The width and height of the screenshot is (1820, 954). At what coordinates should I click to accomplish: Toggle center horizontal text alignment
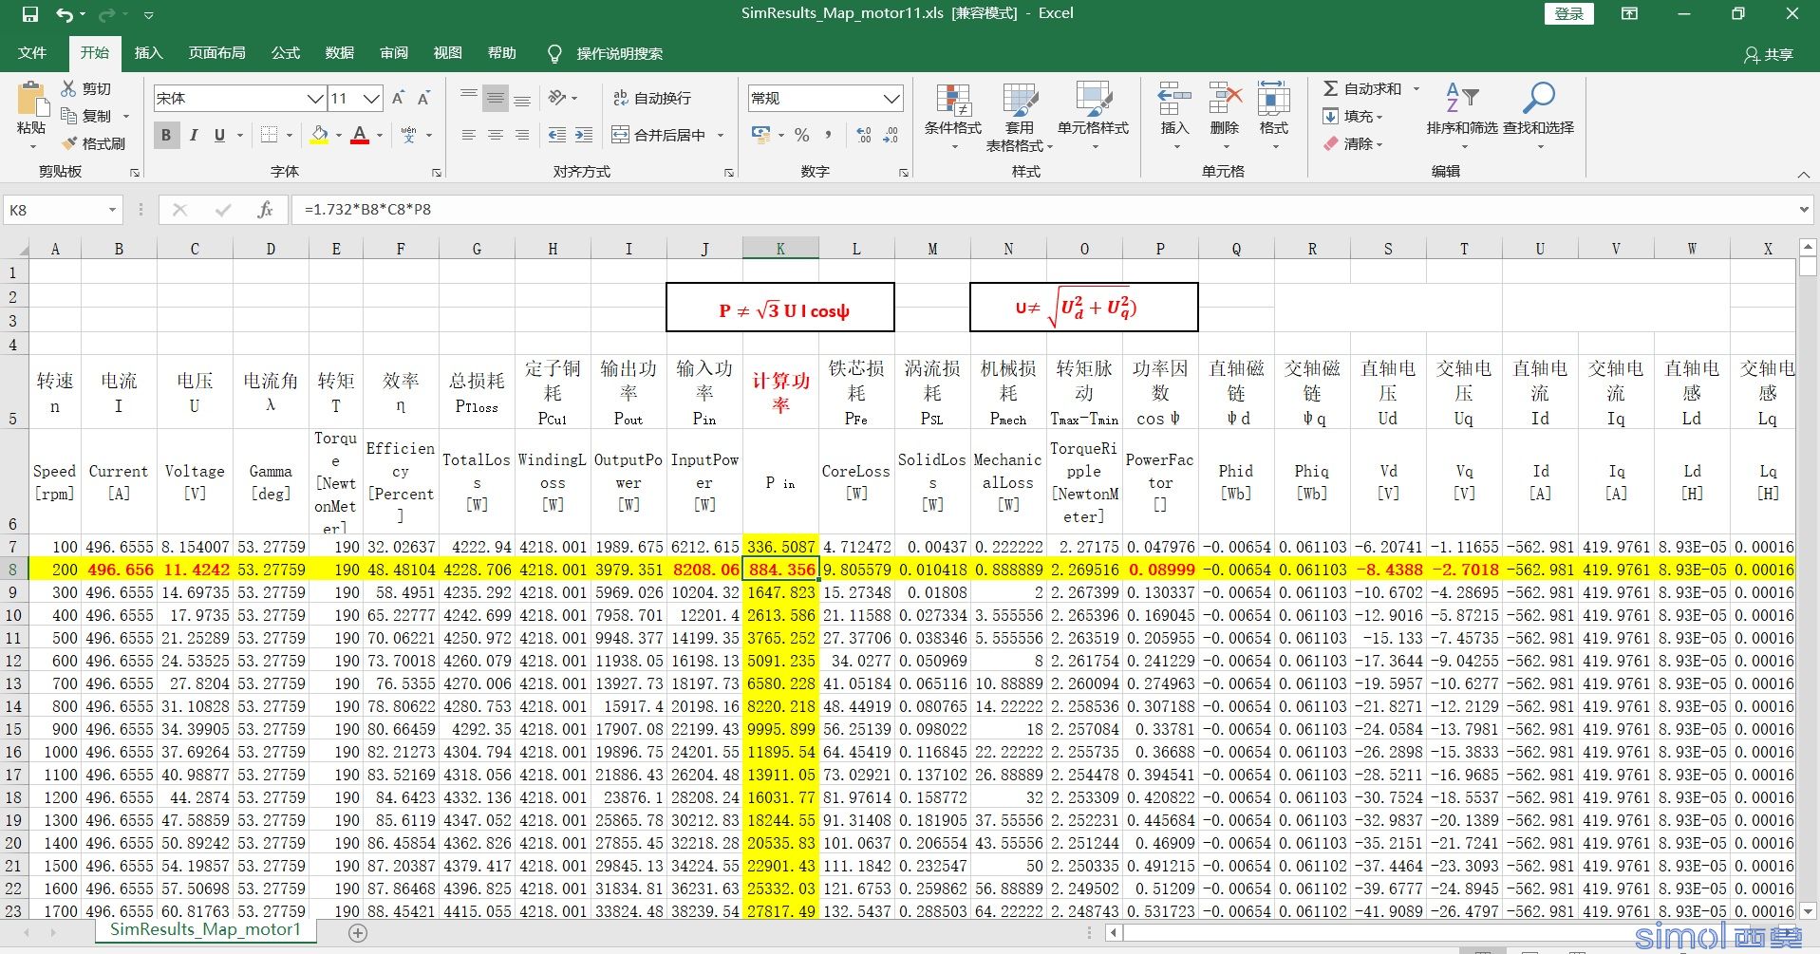pyautogui.click(x=496, y=135)
